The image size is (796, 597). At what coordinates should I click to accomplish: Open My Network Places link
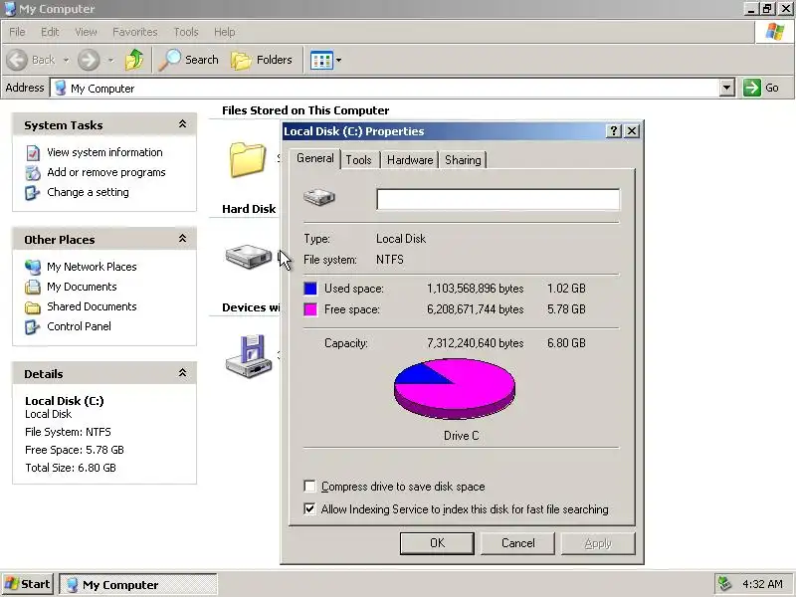[92, 267]
